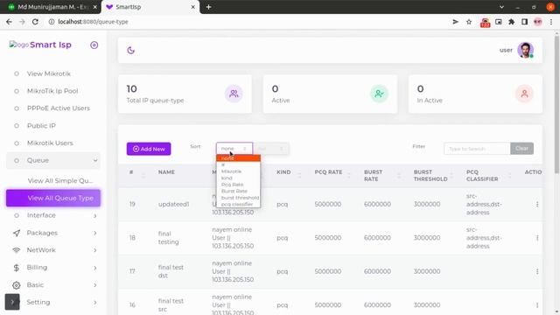The width and height of the screenshot is (560, 315).
Task: Close the Smartisp browser tab
Action: 192,7
